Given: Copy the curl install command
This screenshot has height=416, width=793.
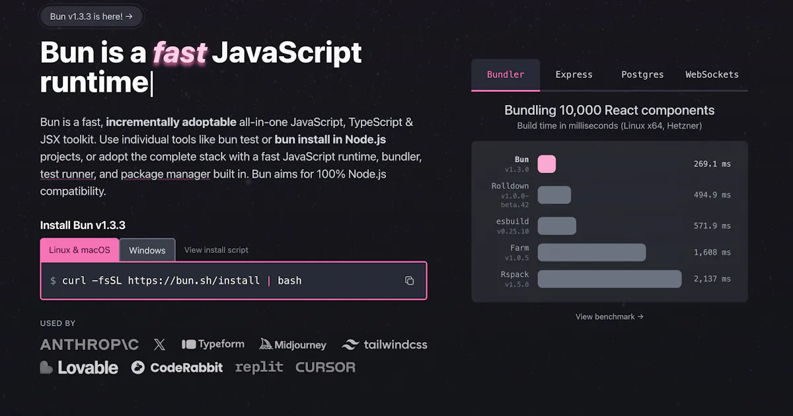Looking at the screenshot, I should (409, 281).
